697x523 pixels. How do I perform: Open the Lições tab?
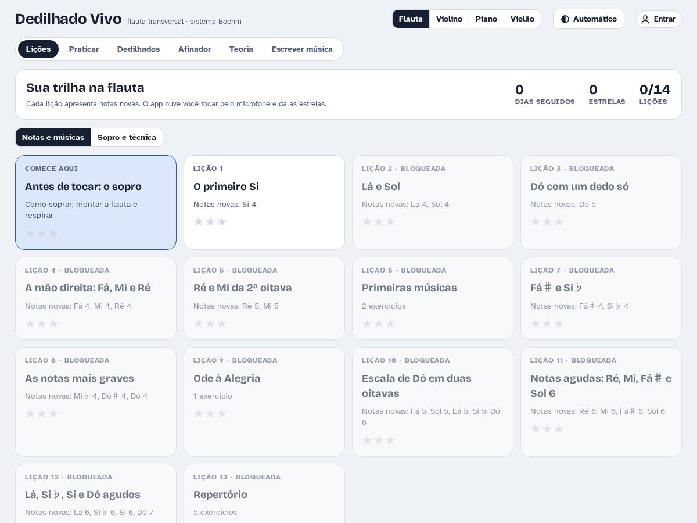pyautogui.click(x=38, y=49)
